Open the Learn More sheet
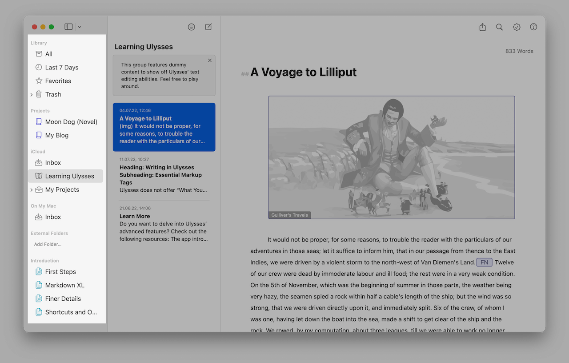569x363 pixels. click(x=164, y=225)
